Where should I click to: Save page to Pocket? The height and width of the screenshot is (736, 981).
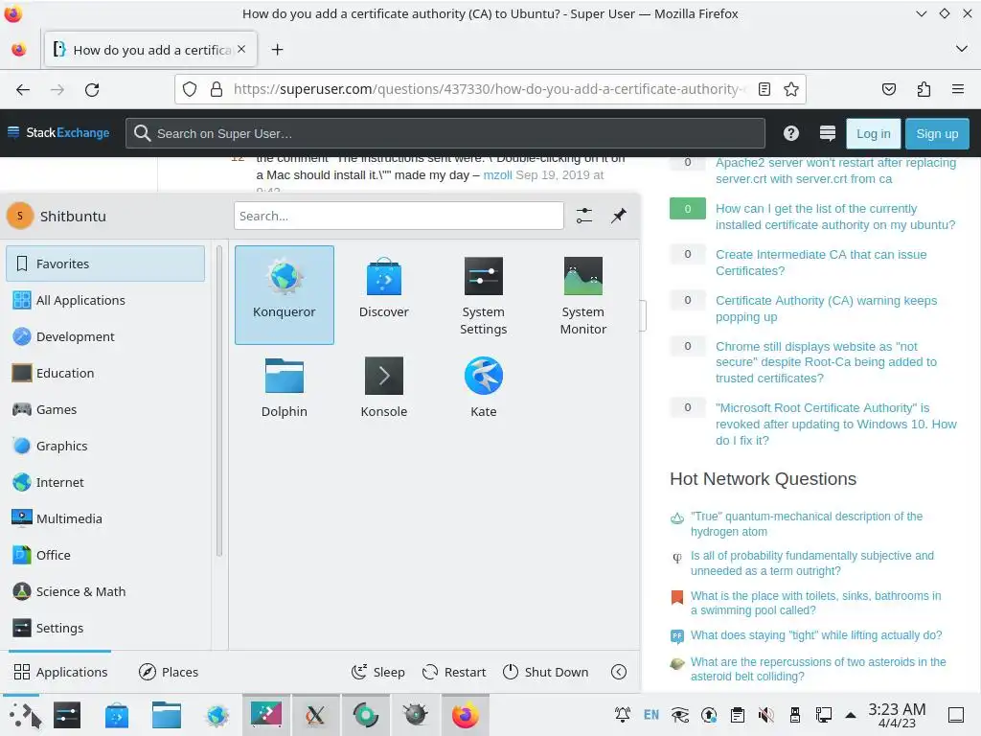coord(889,89)
